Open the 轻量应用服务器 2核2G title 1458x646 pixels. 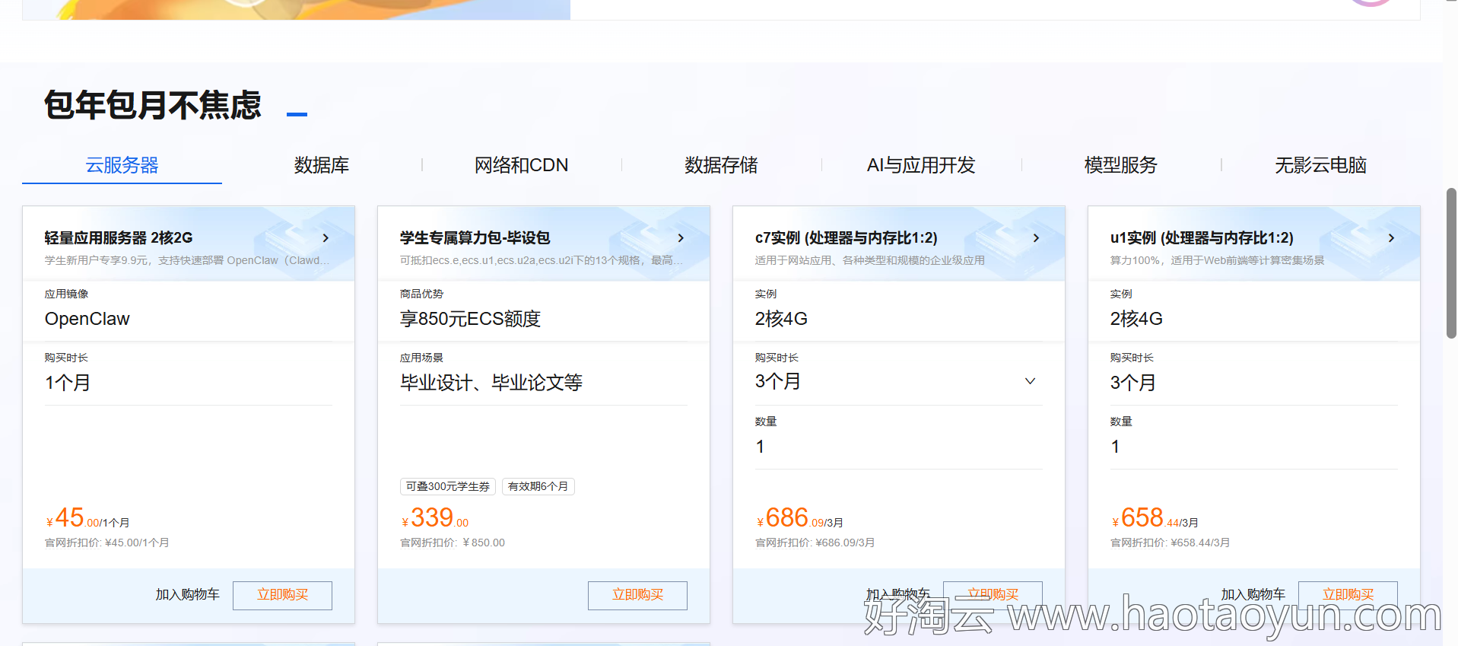119,238
